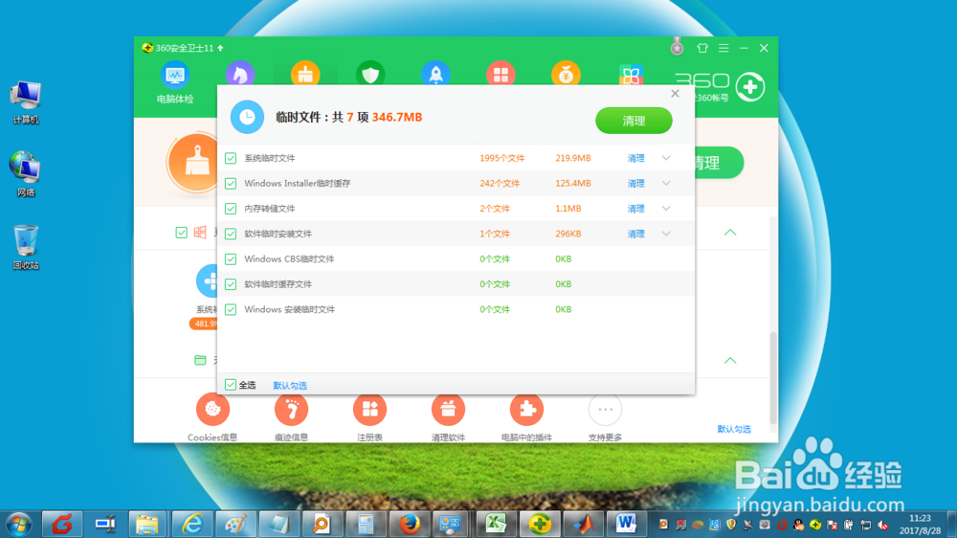Open calculator from taskbar
This screenshot has height=538, width=957.
[366, 525]
